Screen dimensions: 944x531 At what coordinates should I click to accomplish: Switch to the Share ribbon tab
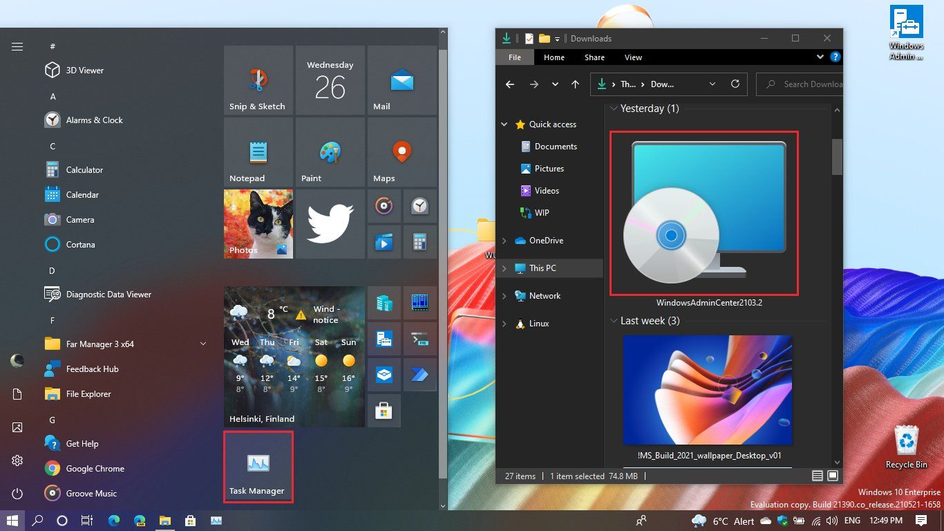click(594, 57)
